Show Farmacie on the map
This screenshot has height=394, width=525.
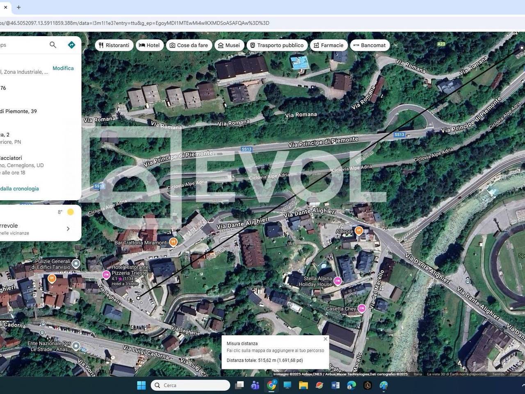[329, 45]
